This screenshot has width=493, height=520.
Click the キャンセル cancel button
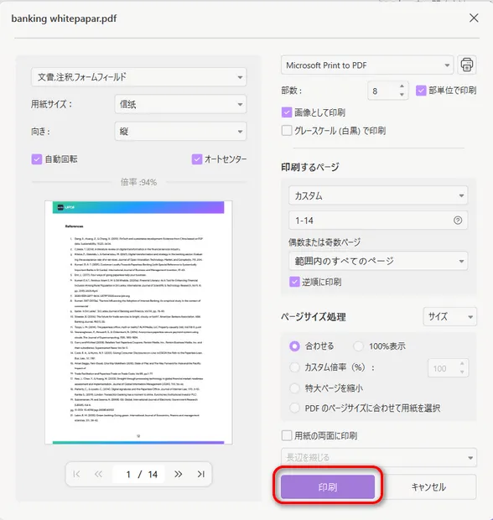[x=428, y=486]
